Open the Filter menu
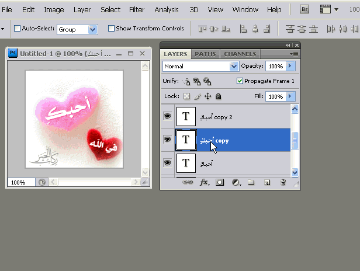 tap(137, 10)
